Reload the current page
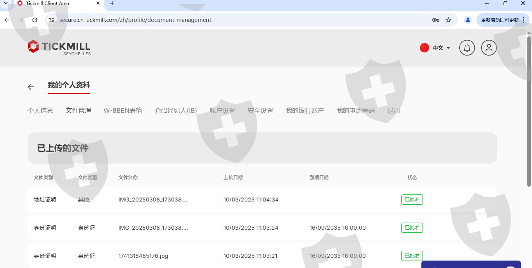Image resolution: width=532 pixels, height=268 pixels. [35, 20]
